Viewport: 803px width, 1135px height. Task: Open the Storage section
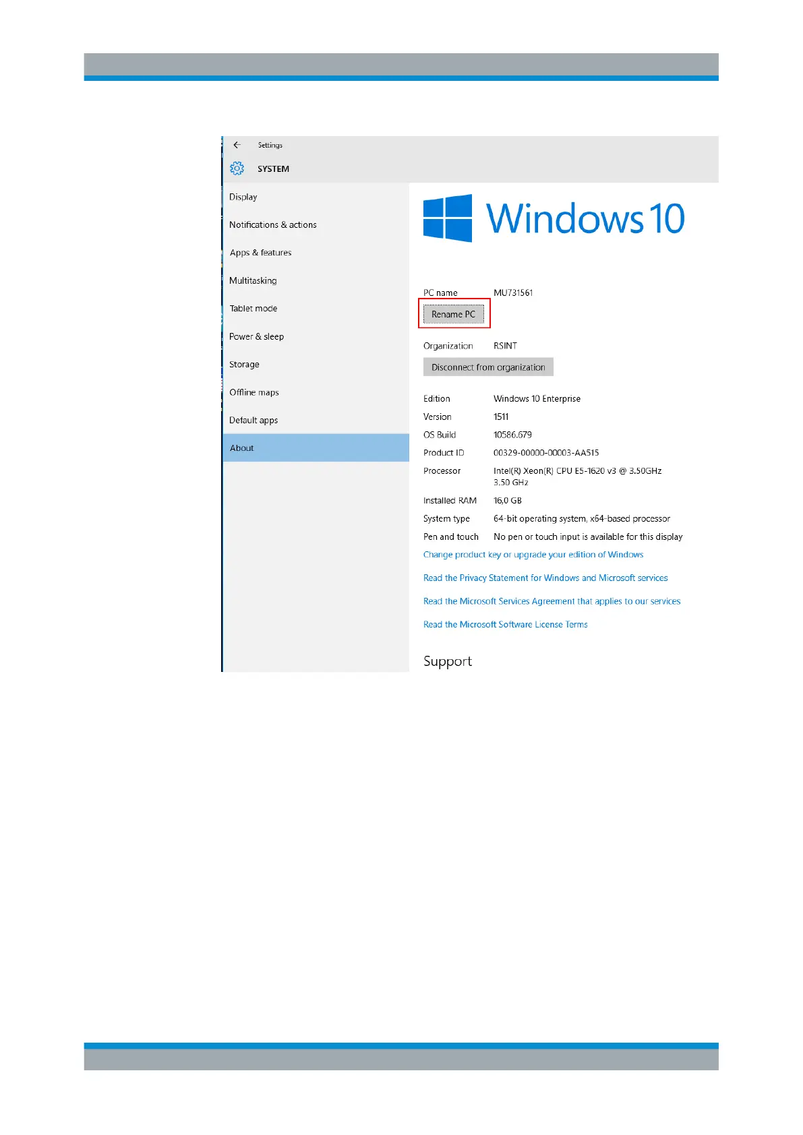pyautogui.click(x=316, y=364)
